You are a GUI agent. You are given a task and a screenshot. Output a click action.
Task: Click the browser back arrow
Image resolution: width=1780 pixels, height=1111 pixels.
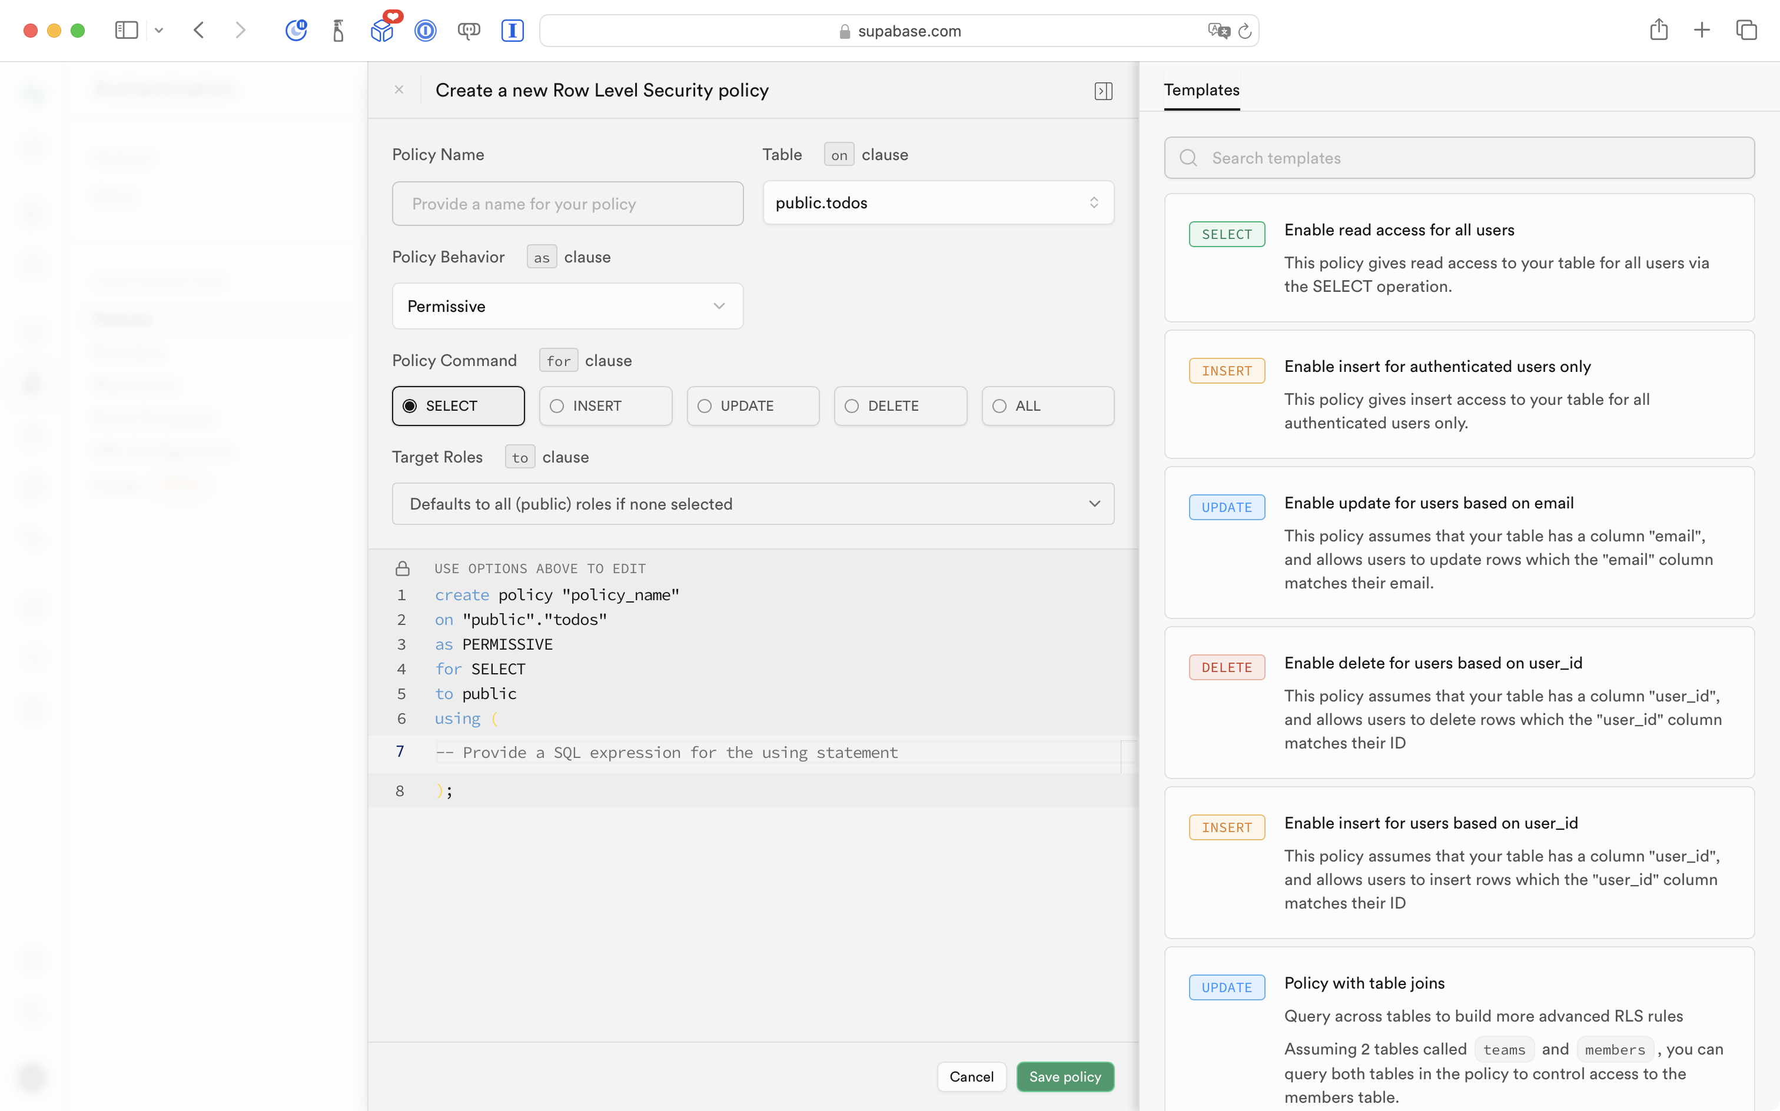(198, 30)
